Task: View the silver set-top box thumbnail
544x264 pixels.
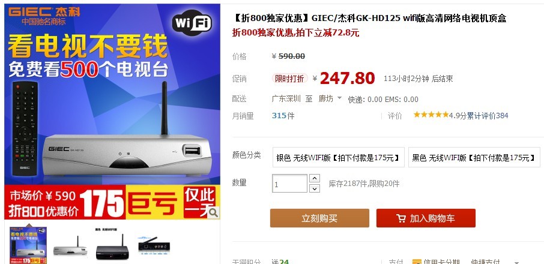Action: click(x=70, y=246)
